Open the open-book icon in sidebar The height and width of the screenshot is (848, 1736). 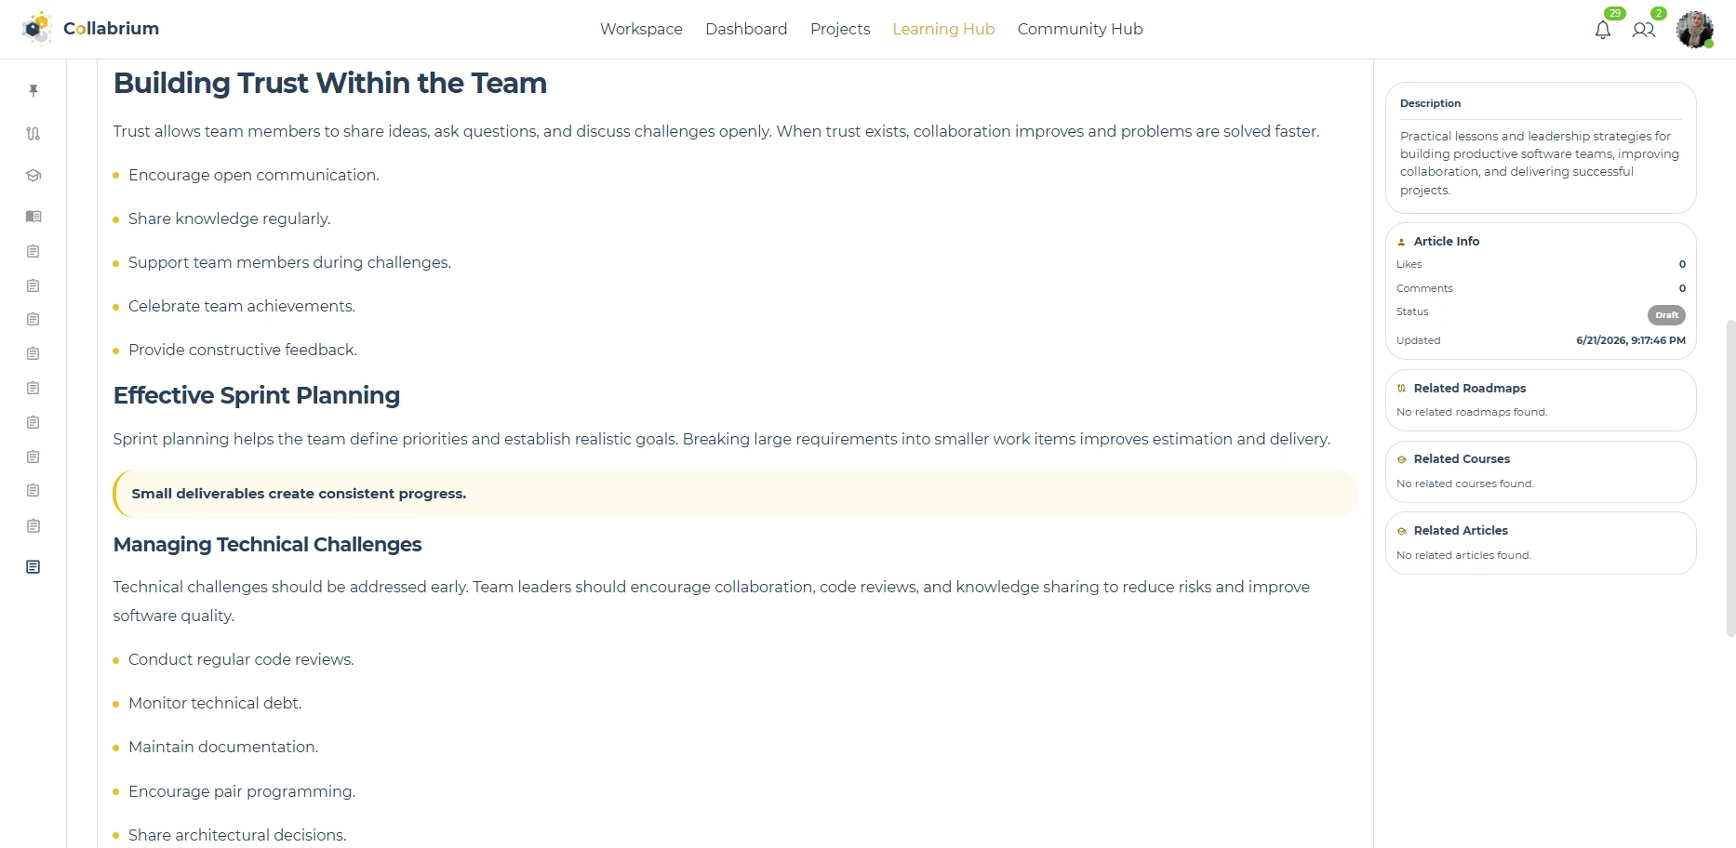click(33, 216)
